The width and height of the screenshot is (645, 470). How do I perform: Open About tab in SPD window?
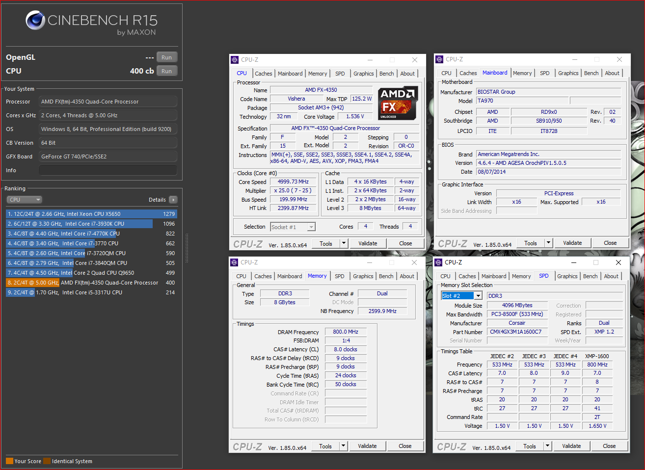pyautogui.click(x=611, y=276)
